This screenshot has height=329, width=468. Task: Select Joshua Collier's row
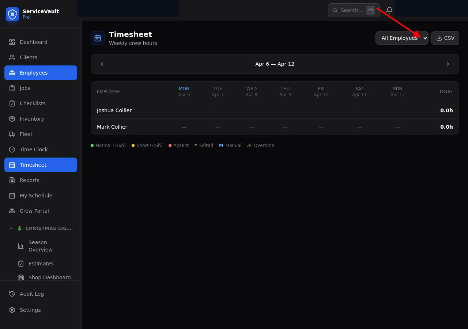coord(114,110)
